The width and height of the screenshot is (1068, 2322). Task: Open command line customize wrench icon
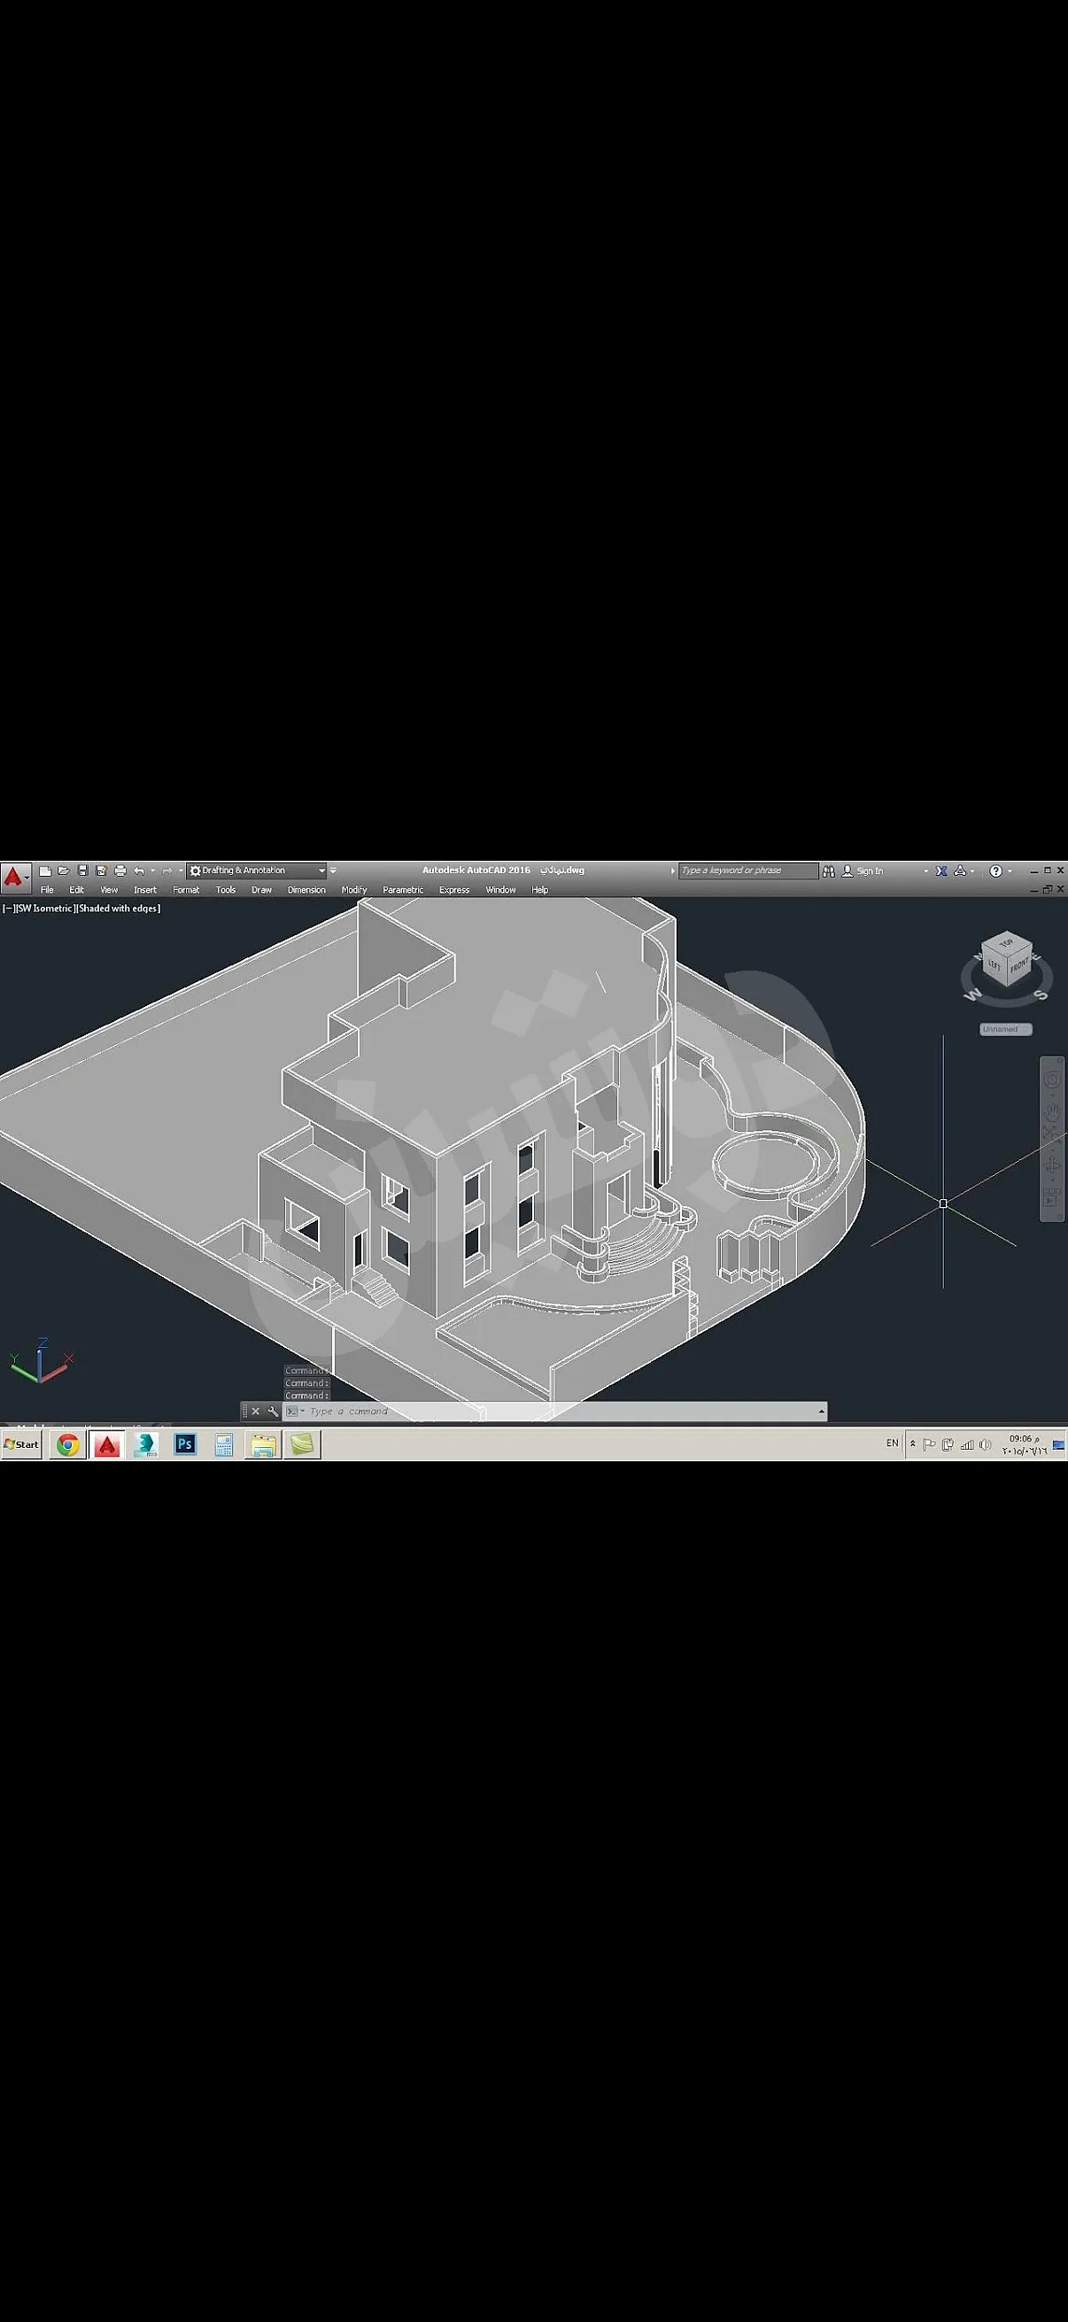(273, 1412)
